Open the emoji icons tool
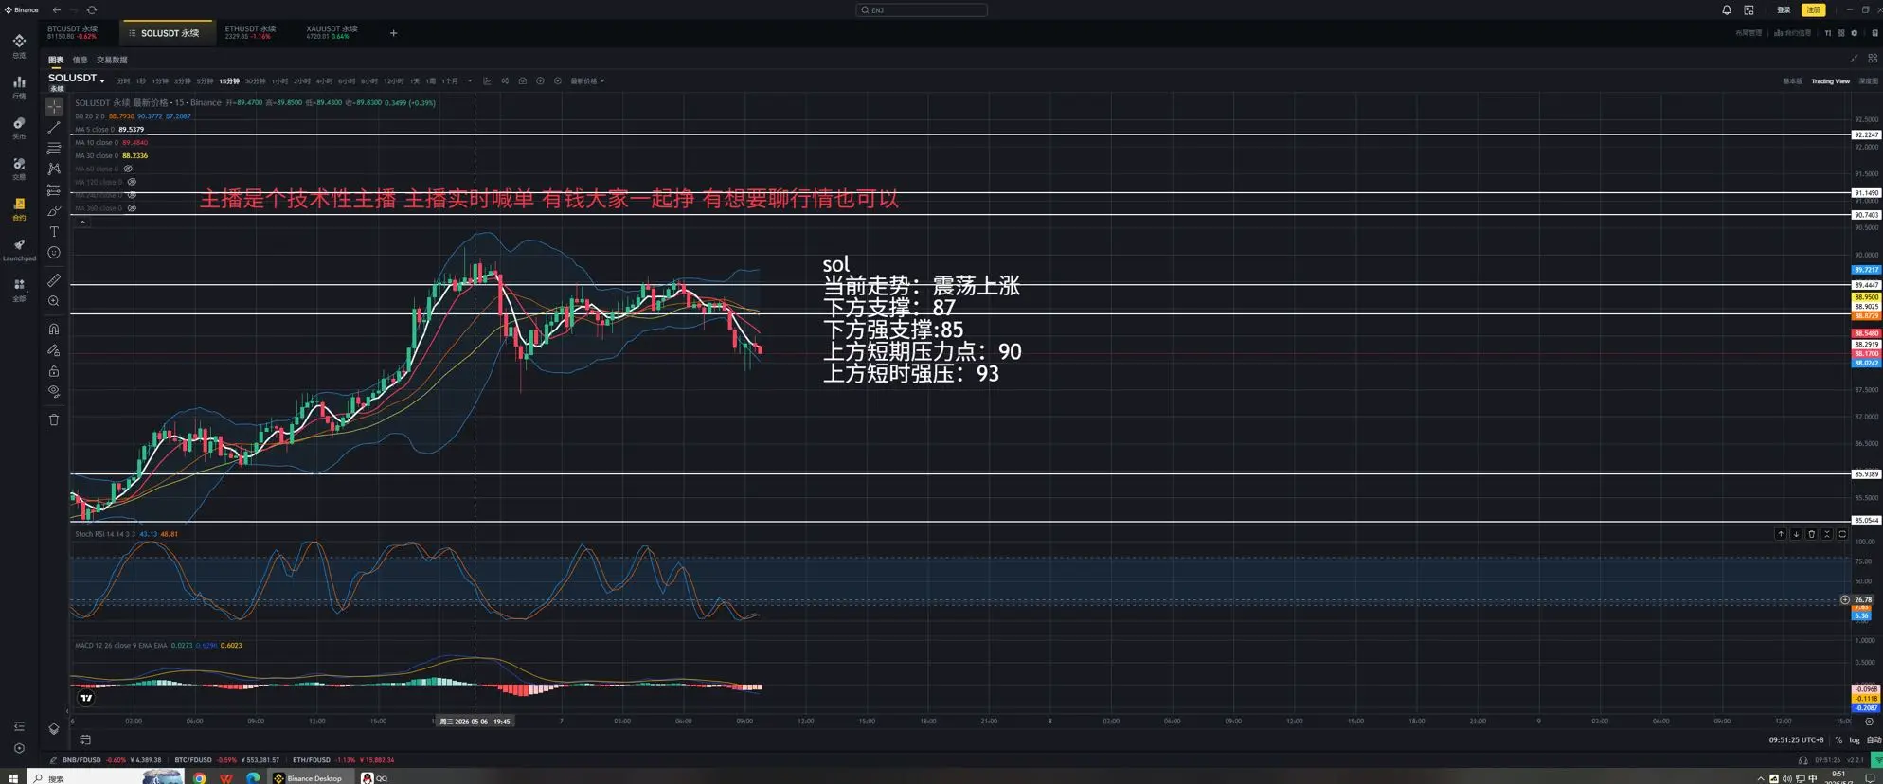This screenshot has width=1883, height=784. (54, 253)
